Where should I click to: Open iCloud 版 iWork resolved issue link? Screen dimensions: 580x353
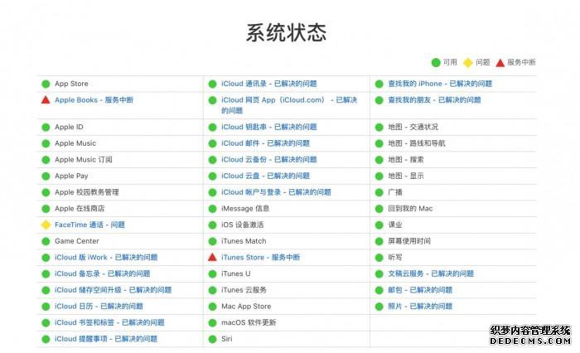coord(106,257)
